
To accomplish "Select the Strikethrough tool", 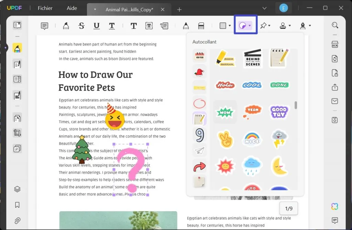I will click(x=81, y=26).
